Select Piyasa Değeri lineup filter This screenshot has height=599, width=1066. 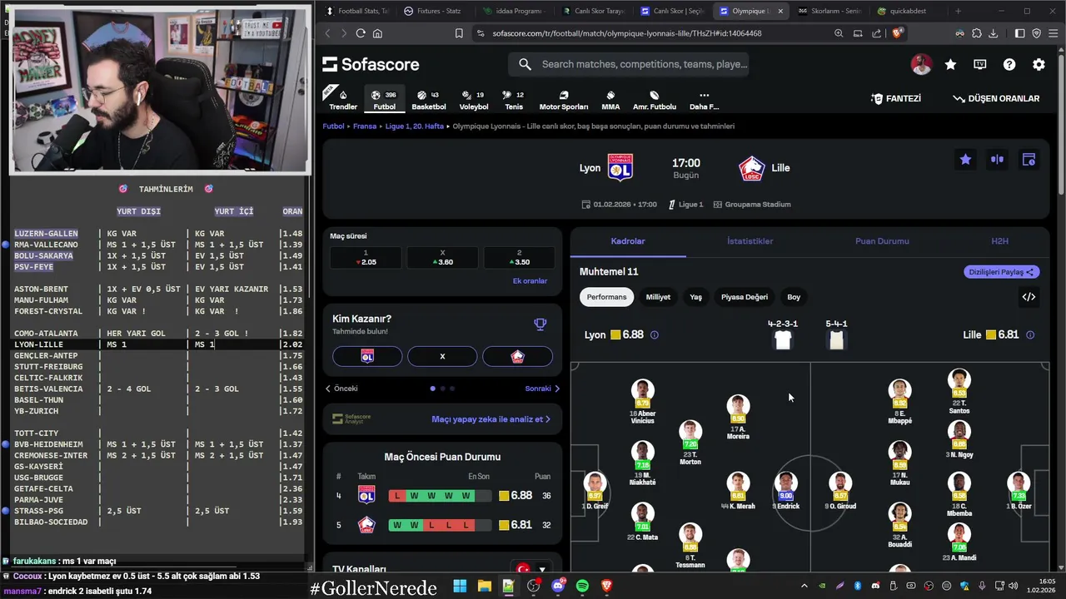tap(745, 297)
